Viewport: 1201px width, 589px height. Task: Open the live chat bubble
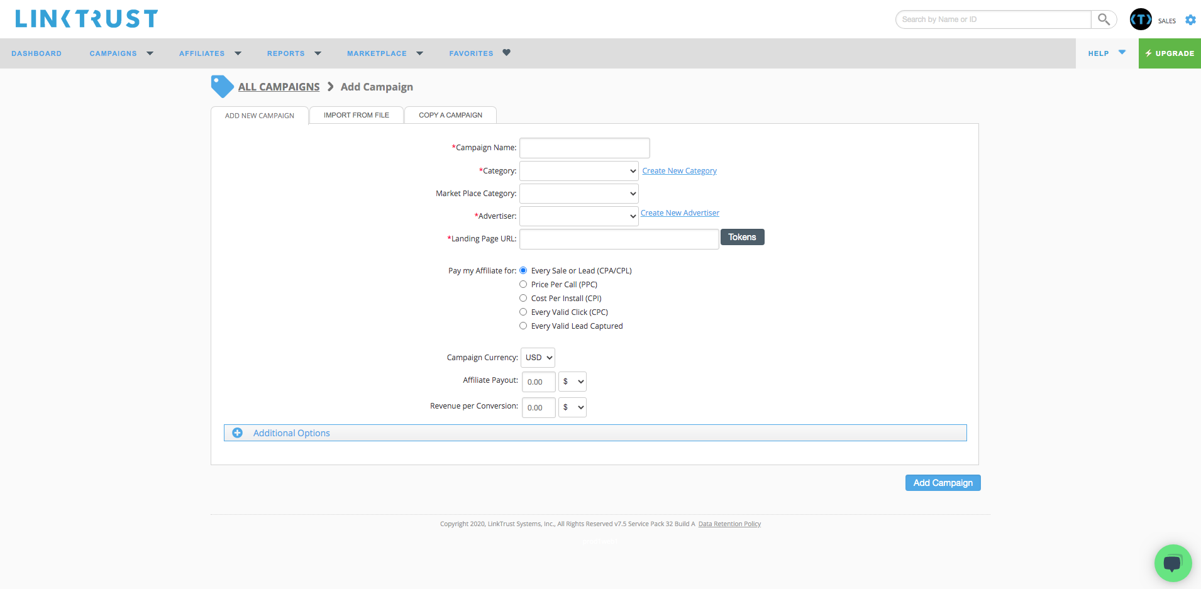pos(1173,563)
